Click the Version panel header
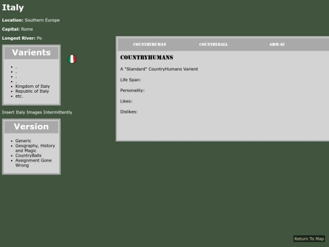 pyautogui.click(x=31, y=127)
